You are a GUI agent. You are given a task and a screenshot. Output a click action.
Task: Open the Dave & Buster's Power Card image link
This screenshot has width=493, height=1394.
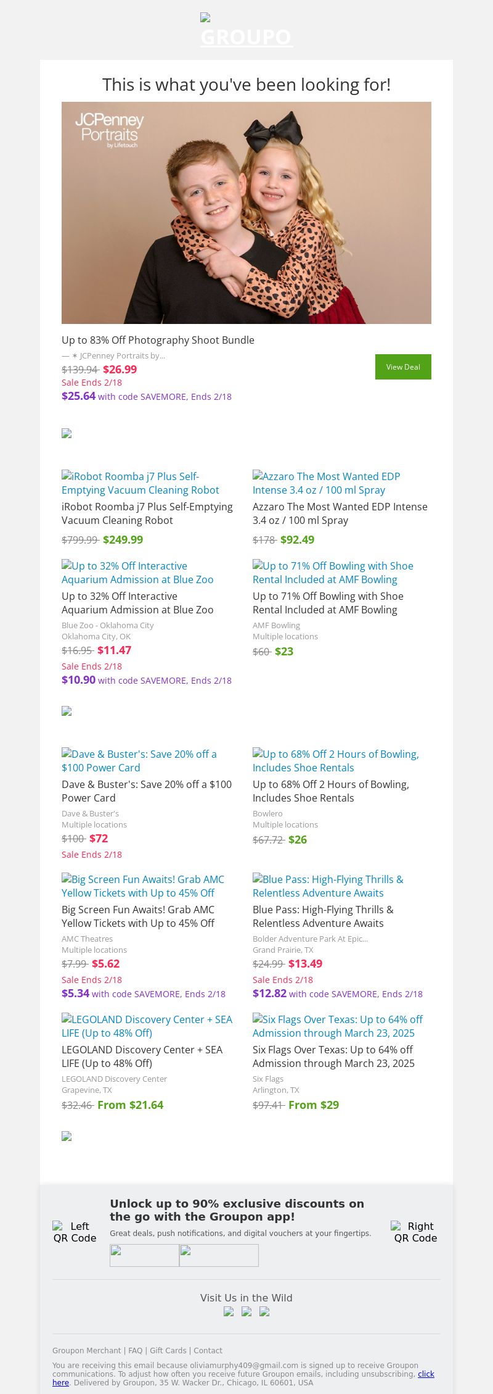click(139, 761)
